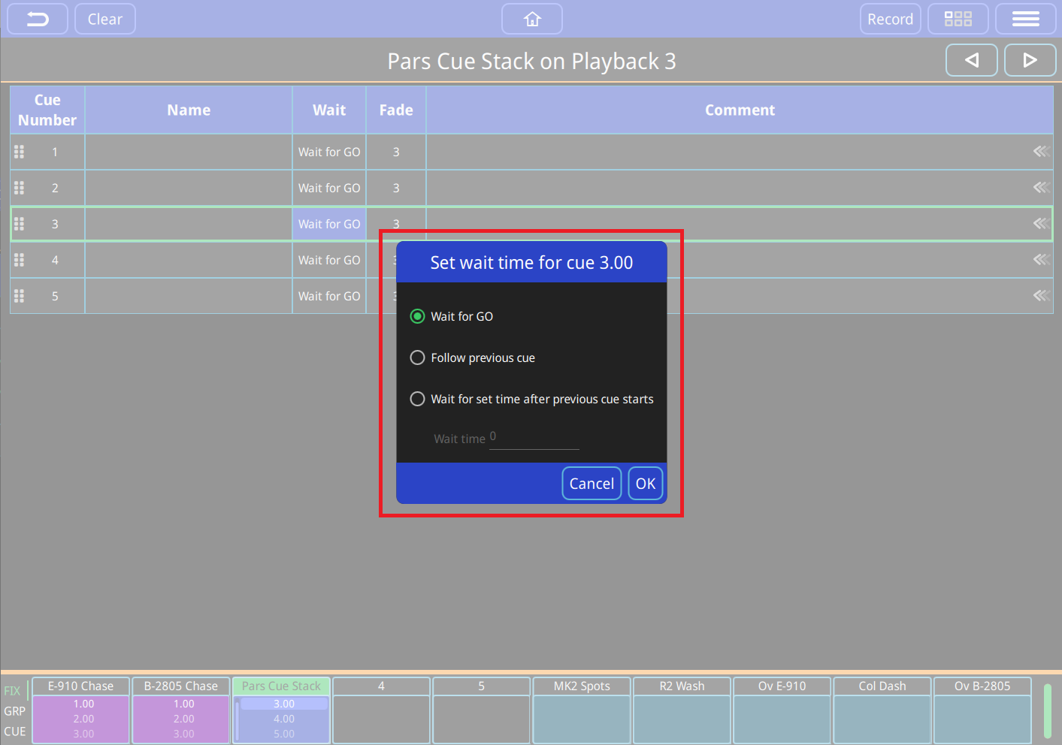Click the green vertical level bar
The height and width of the screenshot is (745, 1062).
tap(1047, 710)
